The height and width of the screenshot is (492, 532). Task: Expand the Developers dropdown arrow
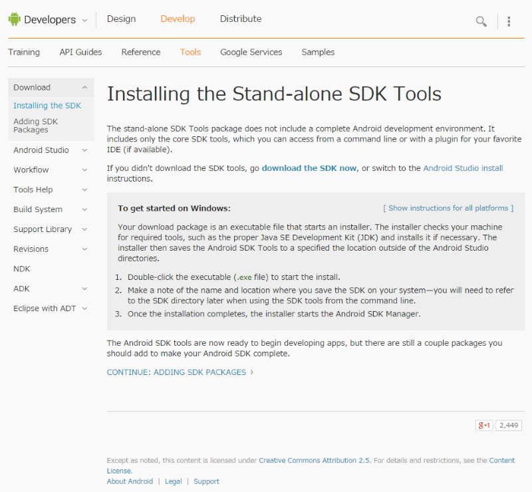(84, 21)
